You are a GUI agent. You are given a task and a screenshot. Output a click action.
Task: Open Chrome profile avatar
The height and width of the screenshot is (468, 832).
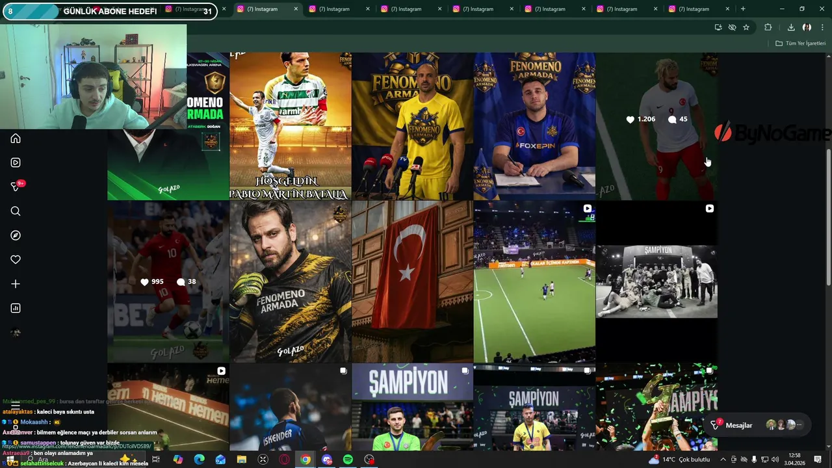click(807, 27)
